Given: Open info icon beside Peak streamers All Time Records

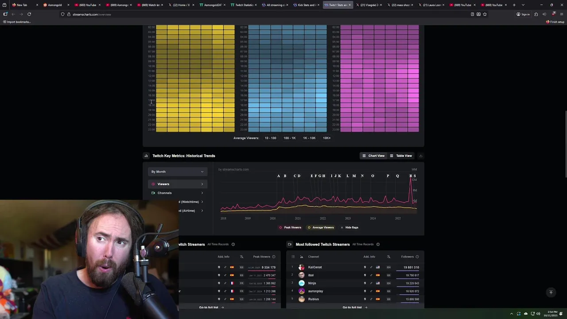Looking at the screenshot, I should (x=233, y=245).
